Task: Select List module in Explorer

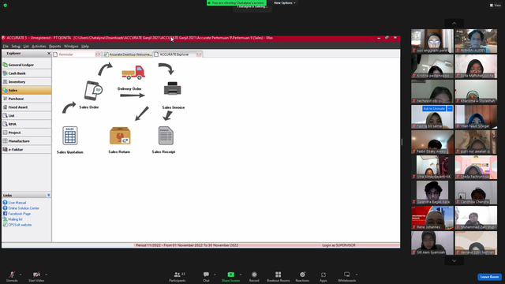Action: (26, 116)
